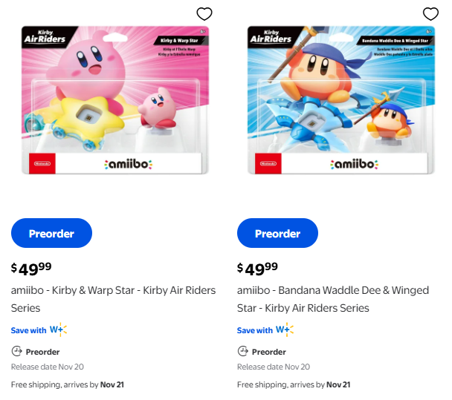
Task: Click the preorder clock icon under Kirby listing
Action: 16,351
